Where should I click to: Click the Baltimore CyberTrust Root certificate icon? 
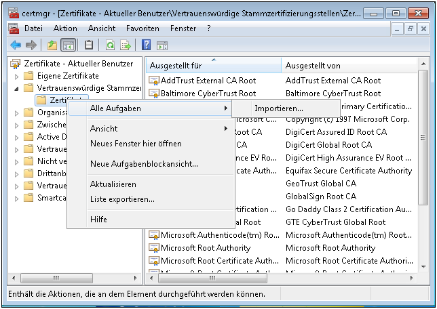[153, 94]
